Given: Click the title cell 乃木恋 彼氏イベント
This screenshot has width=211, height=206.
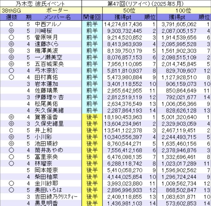Looking at the screenshot, I should click(x=40, y=4).
